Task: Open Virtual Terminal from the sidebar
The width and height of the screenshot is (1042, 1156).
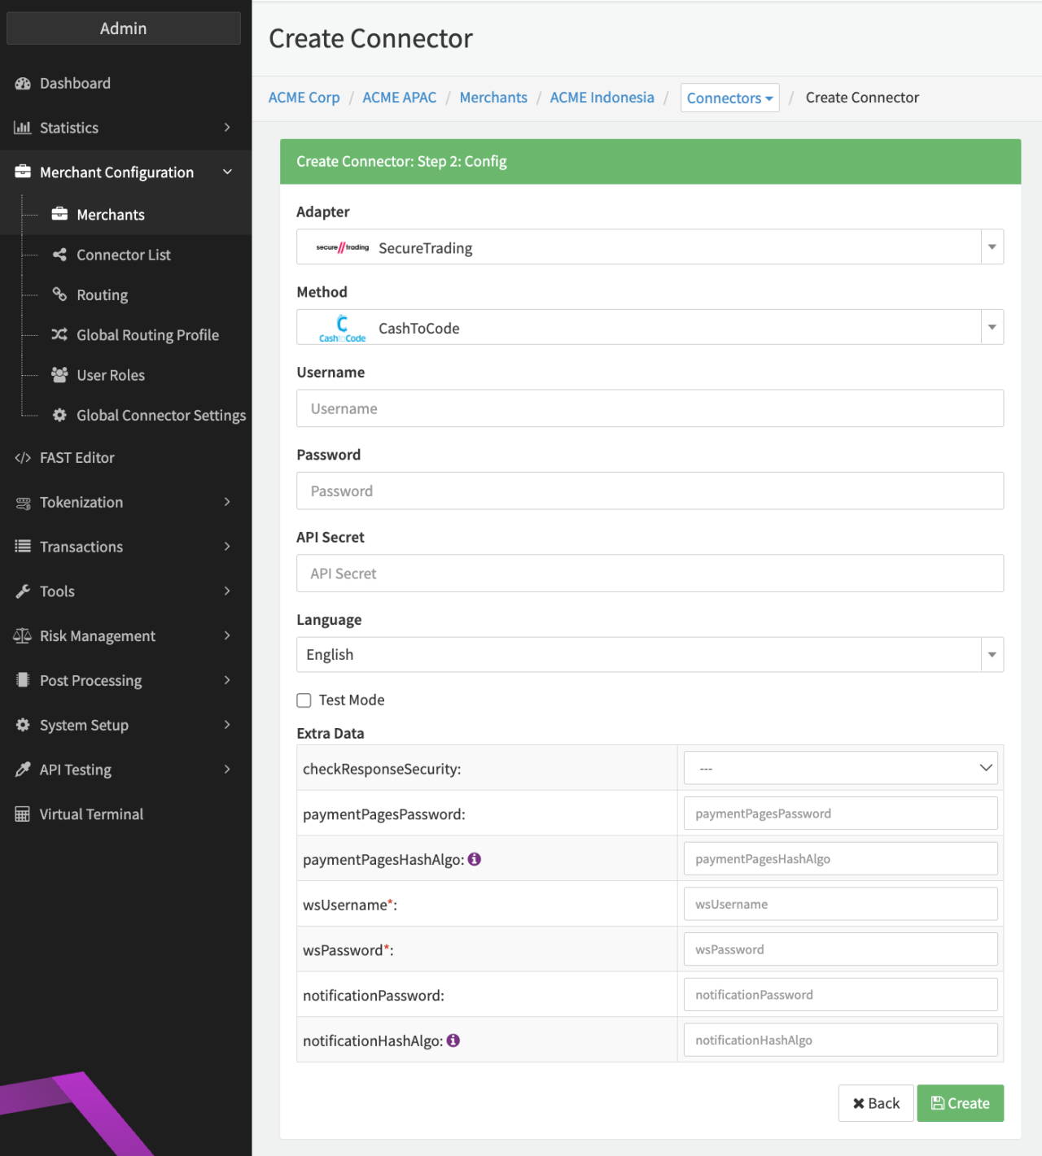Action: pyautogui.click(x=91, y=814)
